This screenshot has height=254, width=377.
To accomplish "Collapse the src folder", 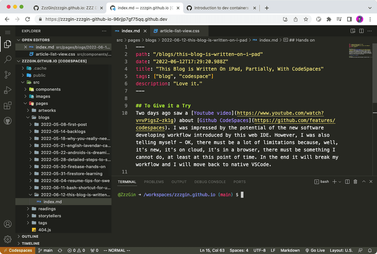I will (x=63, y=82).
